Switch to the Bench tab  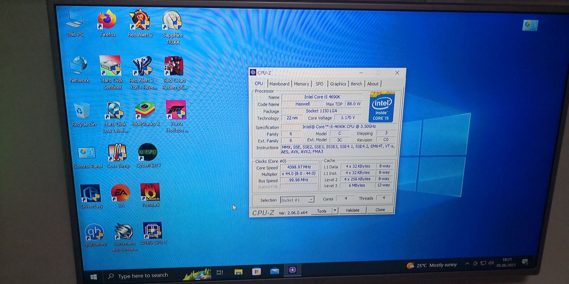pyautogui.click(x=356, y=84)
